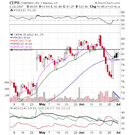
Task: Select the low price L 80.49
Action: pos(56,7)
